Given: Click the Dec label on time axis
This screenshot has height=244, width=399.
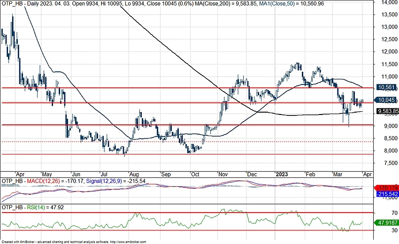Looking at the screenshot, I should click(252, 174).
